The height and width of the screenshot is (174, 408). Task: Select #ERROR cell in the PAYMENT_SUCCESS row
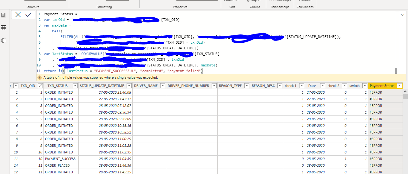click(x=385, y=159)
